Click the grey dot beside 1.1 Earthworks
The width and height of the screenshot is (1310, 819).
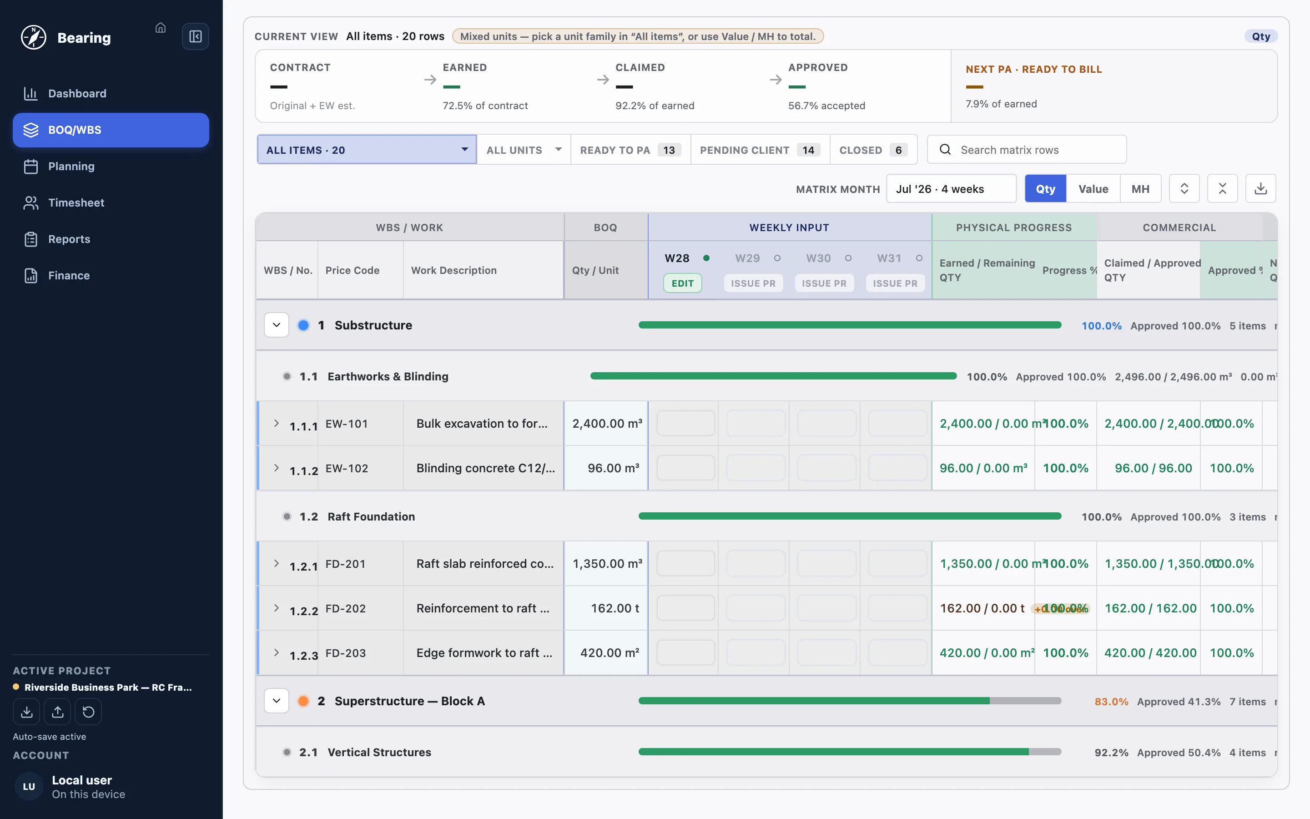coord(287,376)
